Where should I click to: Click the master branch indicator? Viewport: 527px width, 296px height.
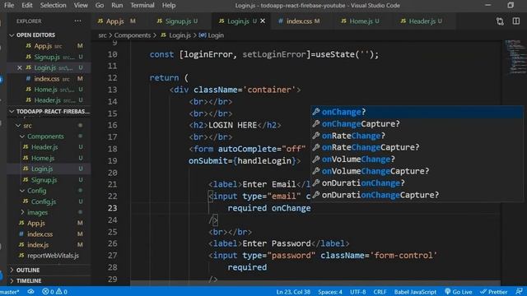(10, 292)
